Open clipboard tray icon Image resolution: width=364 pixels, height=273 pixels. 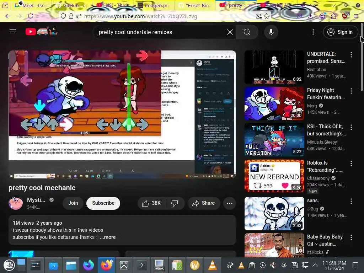[x=252, y=265]
